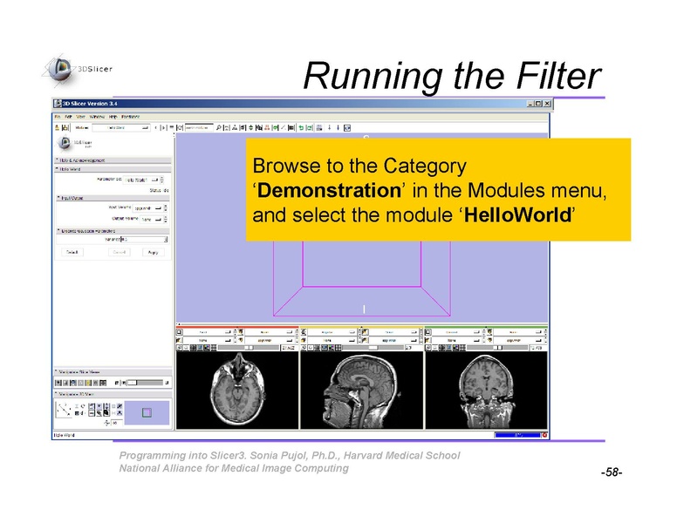Click yellow slice grid lightbox icon
677x523 pixels.
pos(338,348)
